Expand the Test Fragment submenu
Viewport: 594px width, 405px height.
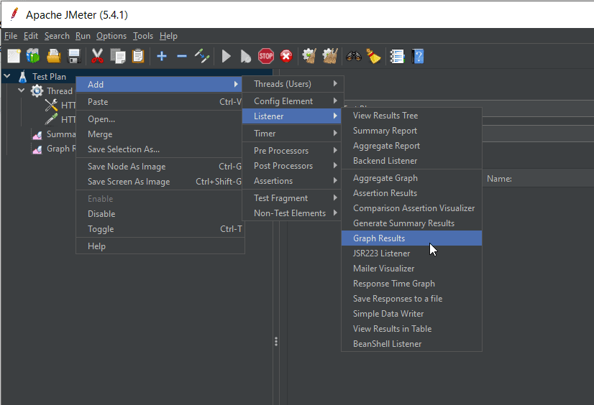coord(293,197)
